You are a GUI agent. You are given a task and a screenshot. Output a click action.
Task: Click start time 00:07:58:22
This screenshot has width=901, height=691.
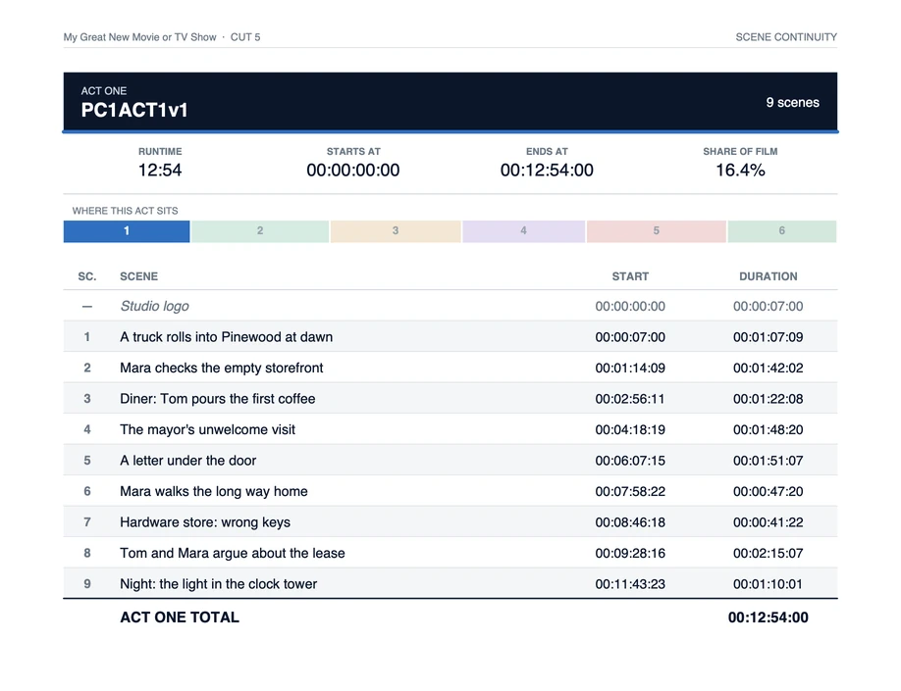click(630, 491)
